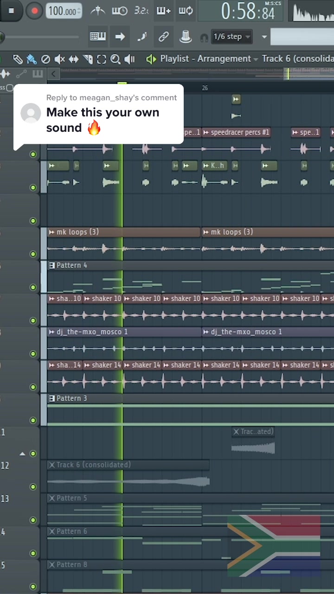The height and width of the screenshot is (594, 334).
Task: Toggle typing keyboard to piano icon
Action: coord(98,37)
